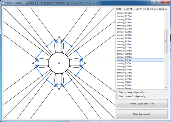Screen dimensions: 171x122
Task: Click Make Screenshot button
Action: tap(142, 114)
